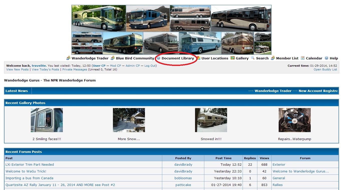Click the Member List icon
344x190 pixels.
pyautogui.click(x=273, y=58)
